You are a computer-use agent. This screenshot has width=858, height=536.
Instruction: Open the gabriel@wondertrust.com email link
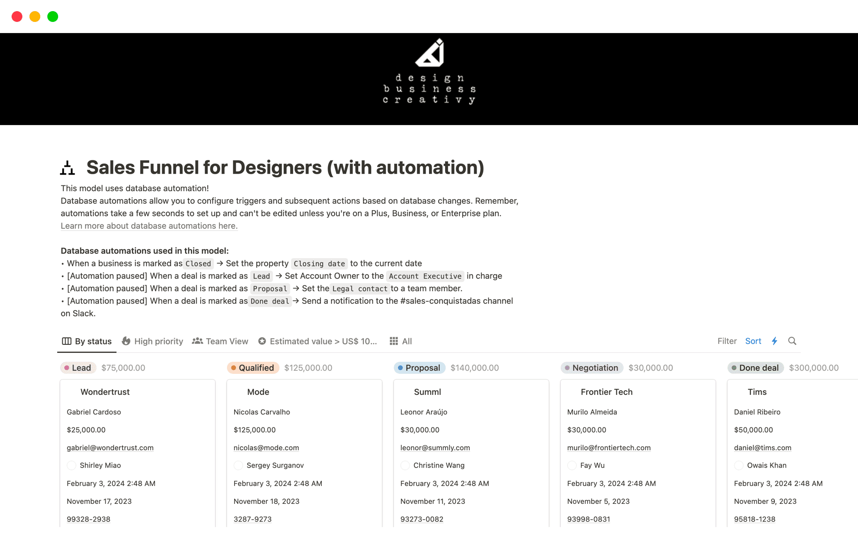tap(110, 448)
